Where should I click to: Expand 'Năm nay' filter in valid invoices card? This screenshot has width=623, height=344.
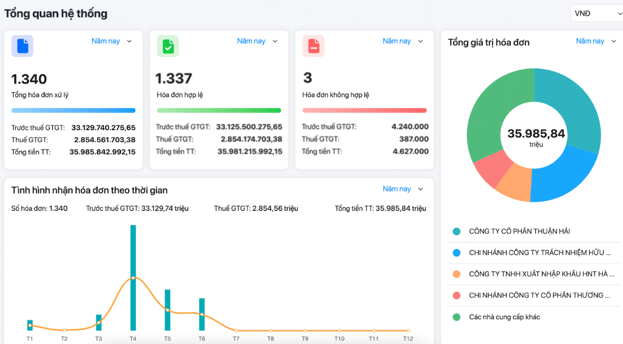(x=257, y=41)
